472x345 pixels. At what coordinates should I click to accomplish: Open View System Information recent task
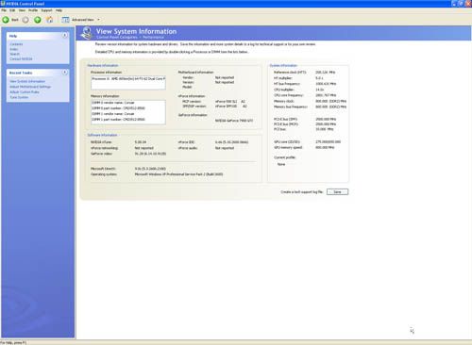pos(27,81)
